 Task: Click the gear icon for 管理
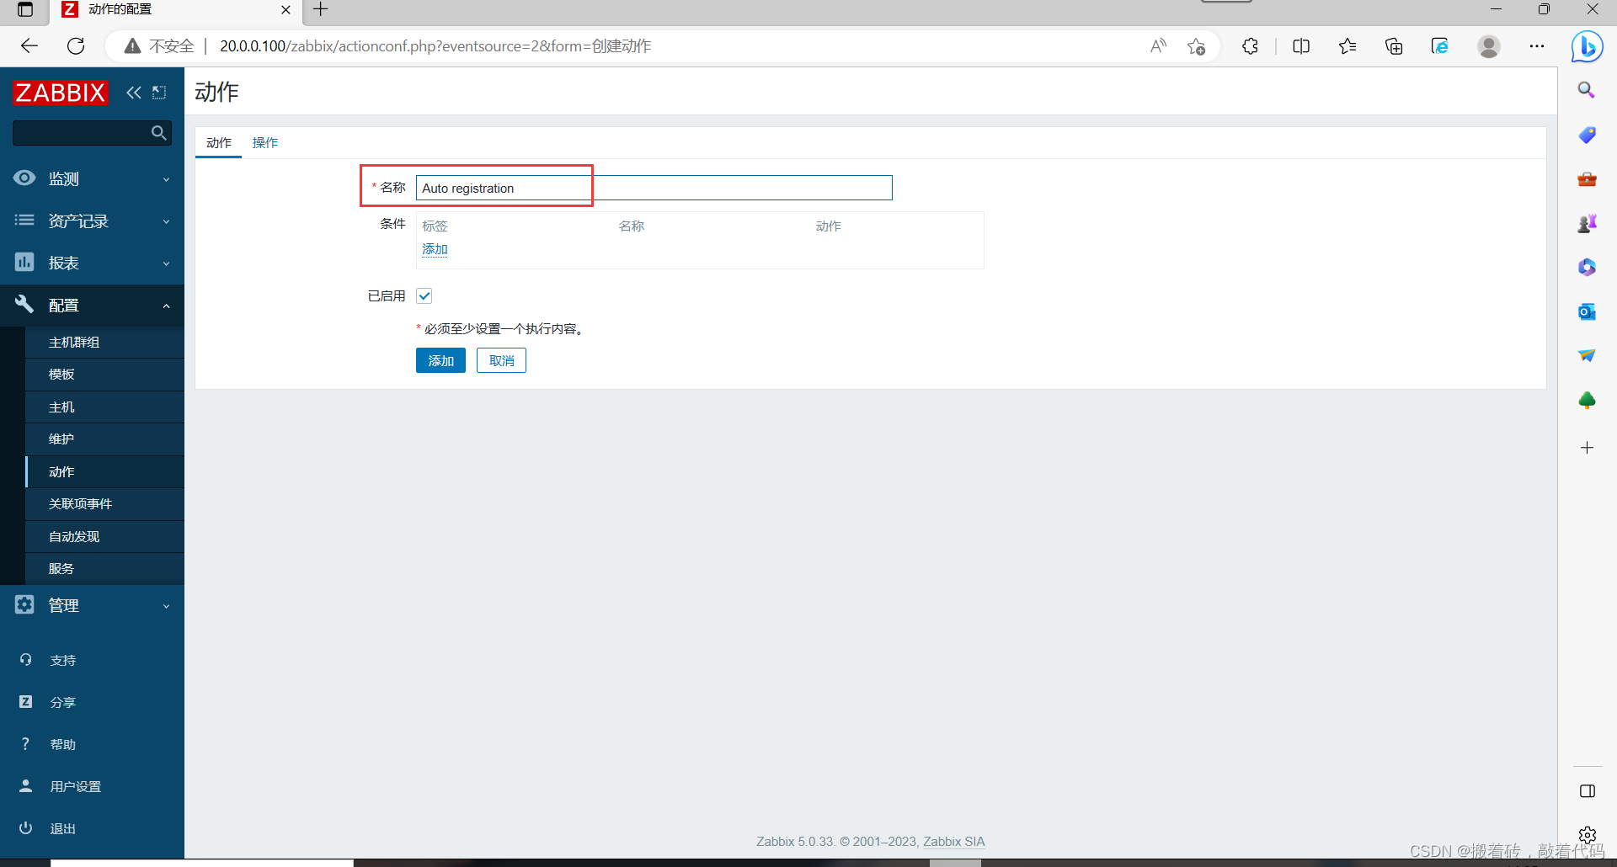[24, 604]
